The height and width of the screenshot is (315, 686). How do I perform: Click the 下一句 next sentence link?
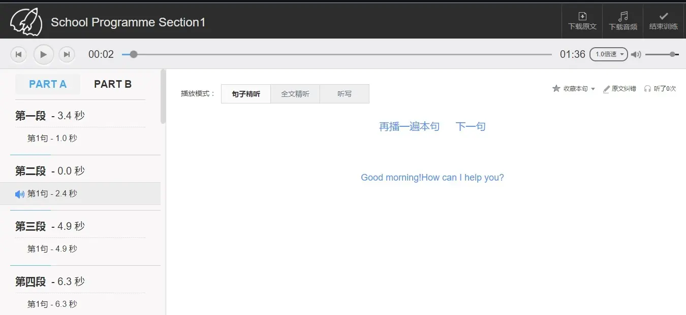click(x=471, y=126)
